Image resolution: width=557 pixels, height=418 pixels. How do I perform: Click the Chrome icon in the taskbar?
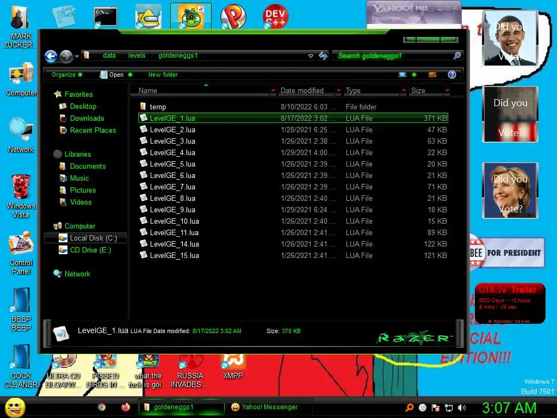pyautogui.click(x=102, y=407)
